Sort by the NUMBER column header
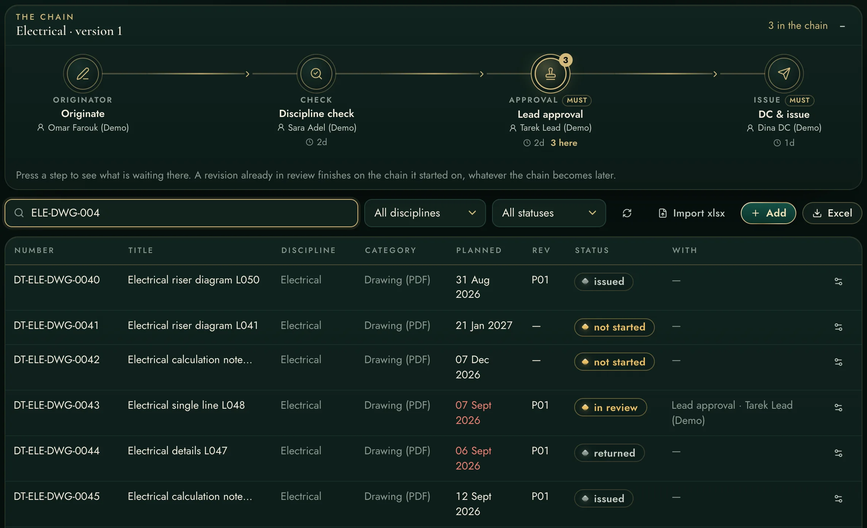Screen dimensions: 867x528 pyautogui.click(x=34, y=250)
